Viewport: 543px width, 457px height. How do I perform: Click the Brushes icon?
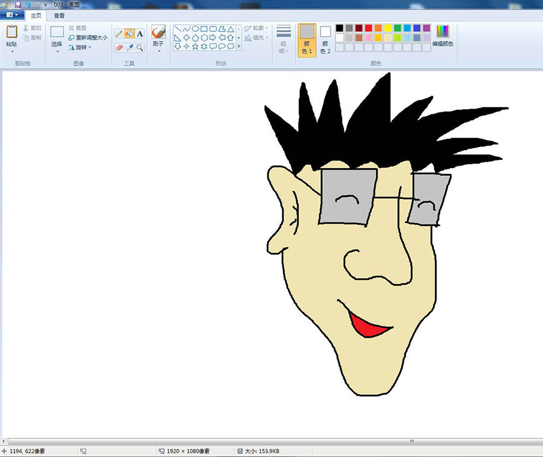[159, 32]
